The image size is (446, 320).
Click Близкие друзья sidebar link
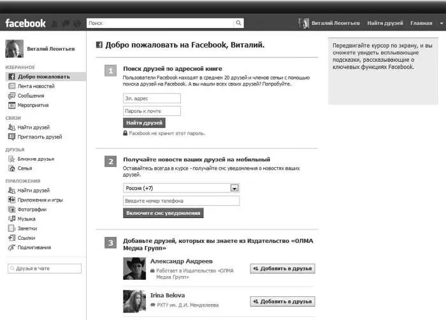coord(36,159)
